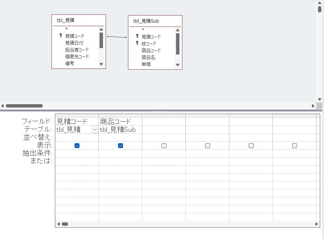Click the horizontal scrollbar below the query grid
The image size is (324, 239).
[65, 224]
